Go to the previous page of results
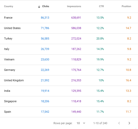Viewport: 138px width, 129px height. [119, 123]
